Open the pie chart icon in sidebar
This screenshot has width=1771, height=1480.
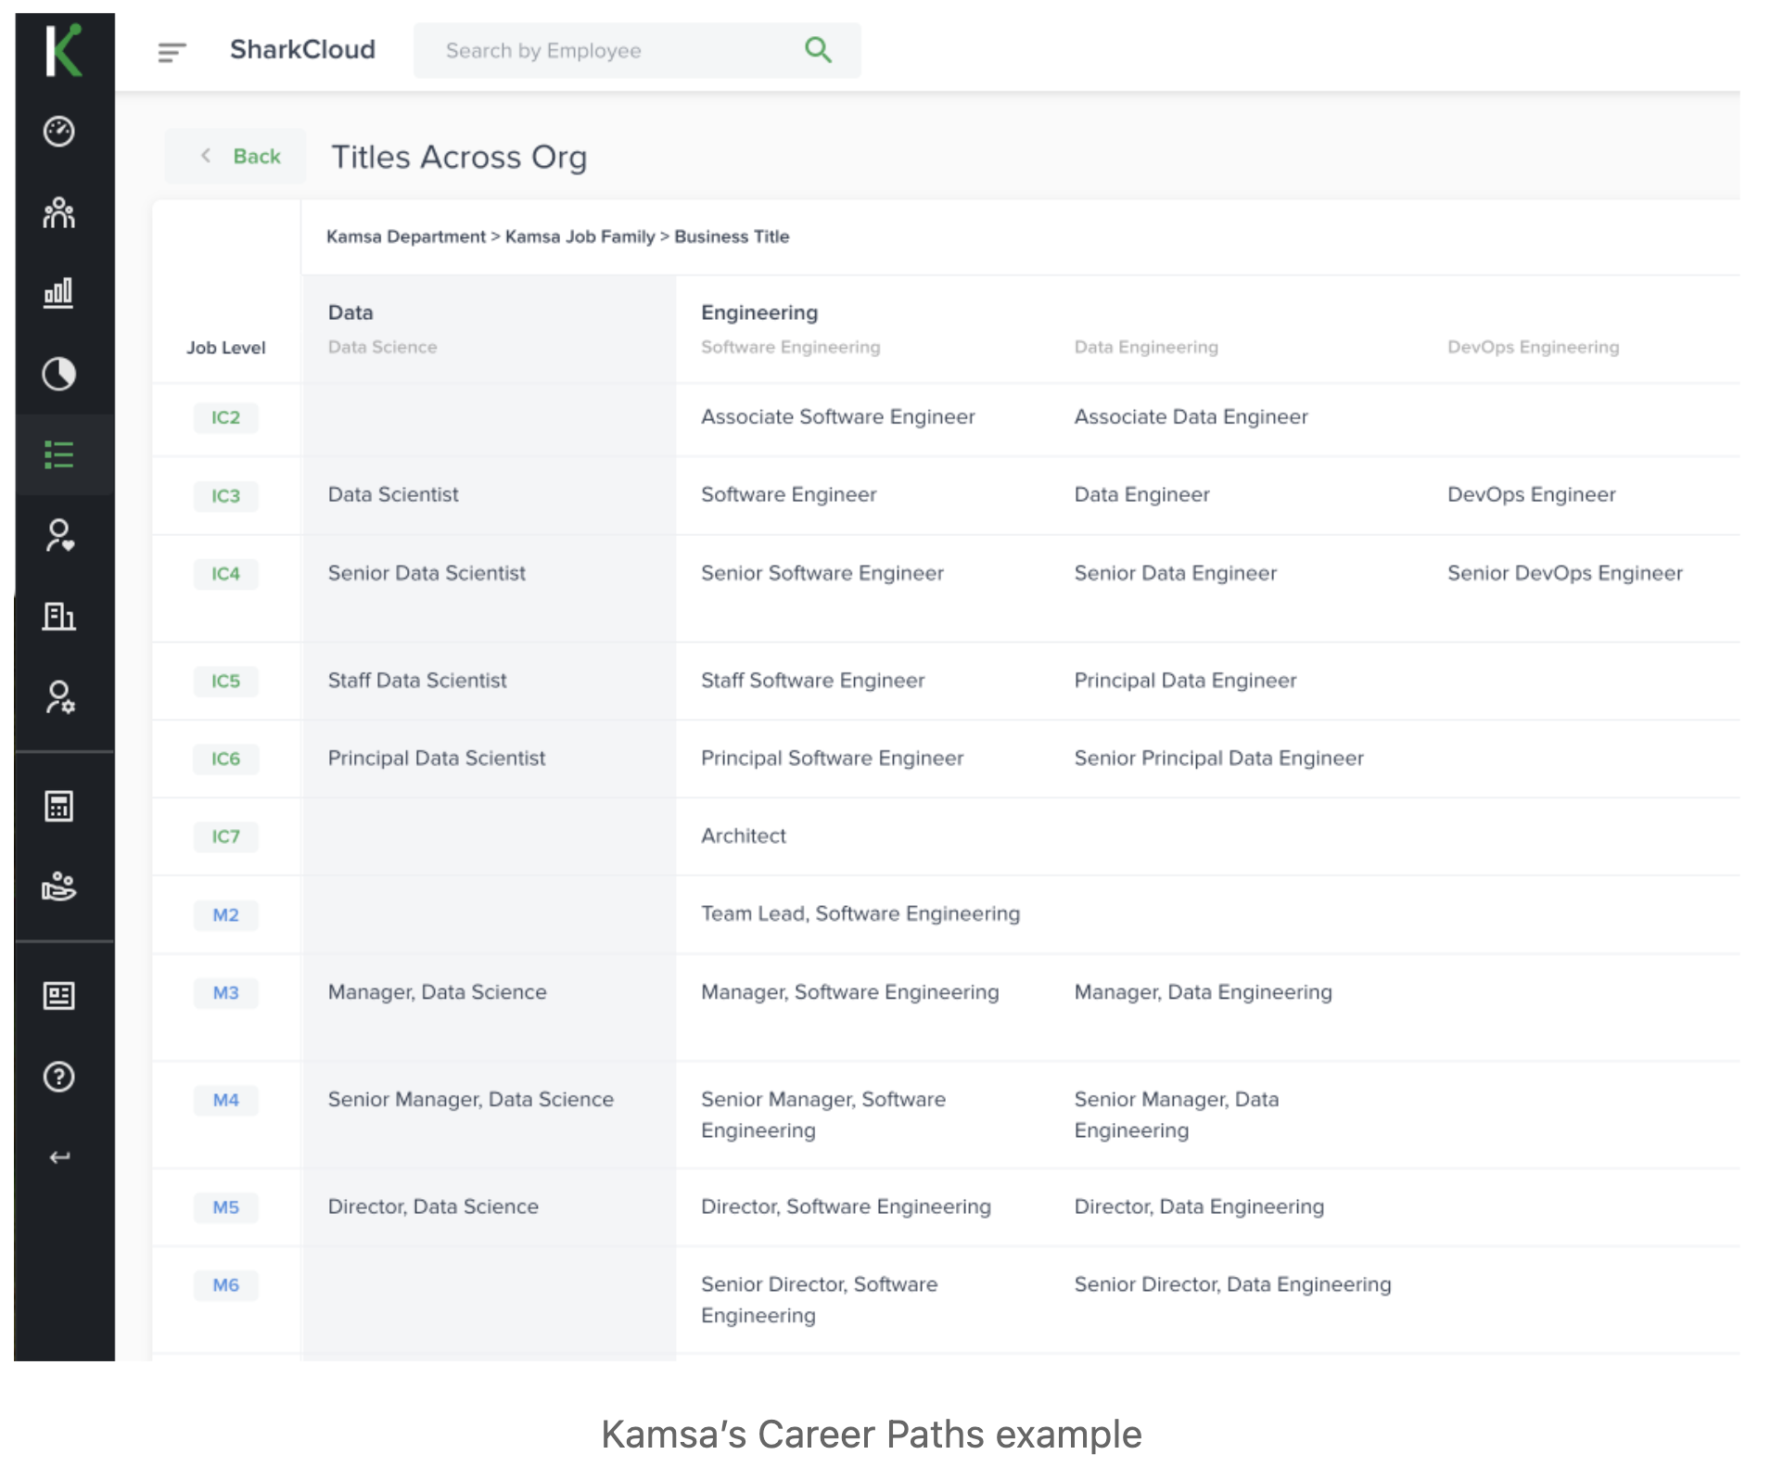pyautogui.click(x=59, y=374)
